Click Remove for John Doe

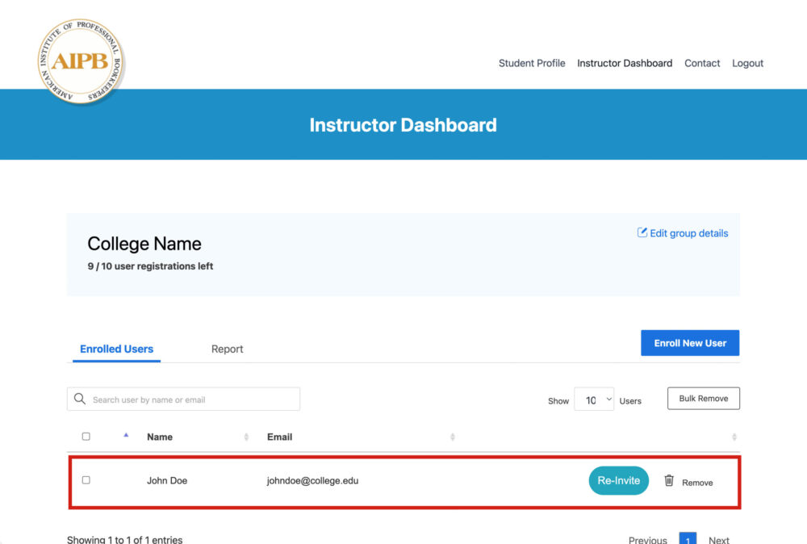(x=697, y=483)
